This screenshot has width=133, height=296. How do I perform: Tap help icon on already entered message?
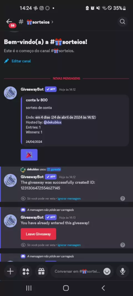click(x=123, y=245)
